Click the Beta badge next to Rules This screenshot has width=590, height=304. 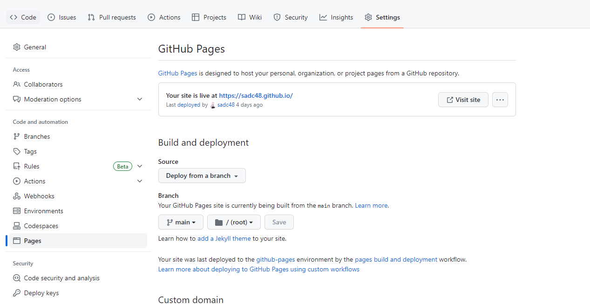[122, 166]
